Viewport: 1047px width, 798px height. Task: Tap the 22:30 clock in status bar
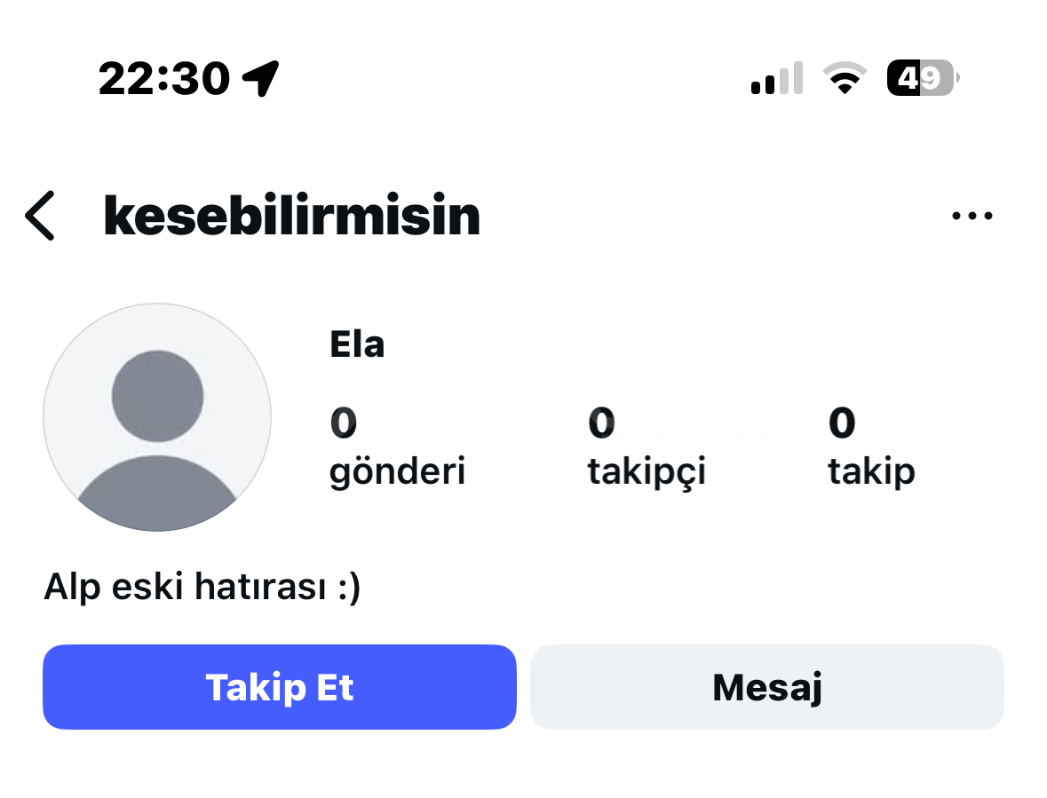click(164, 79)
